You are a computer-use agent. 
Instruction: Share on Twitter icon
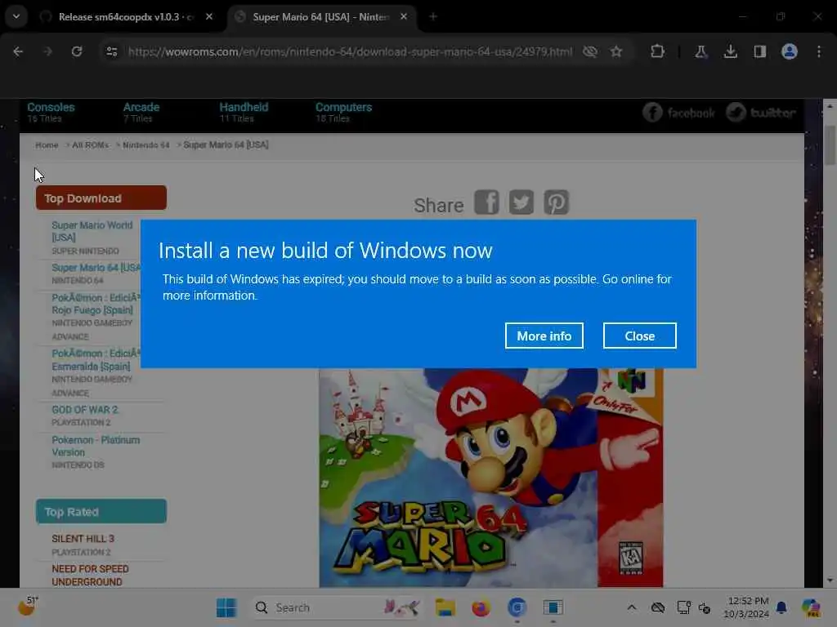coord(521,202)
